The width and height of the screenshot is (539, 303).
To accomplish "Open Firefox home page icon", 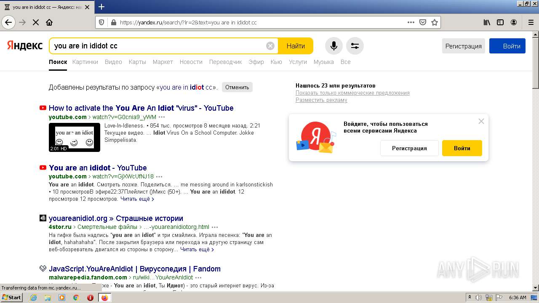I will [x=49, y=22].
